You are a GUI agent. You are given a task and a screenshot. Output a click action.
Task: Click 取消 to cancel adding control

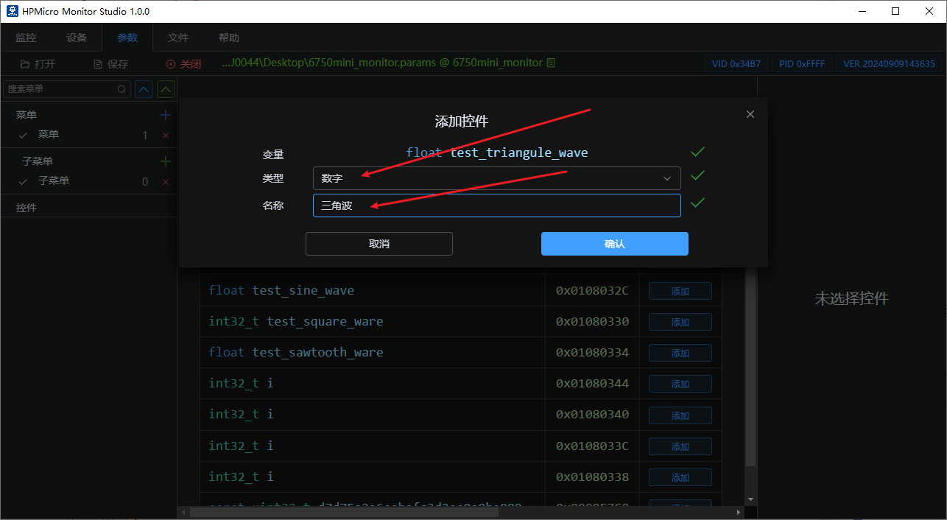pyautogui.click(x=379, y=244)
